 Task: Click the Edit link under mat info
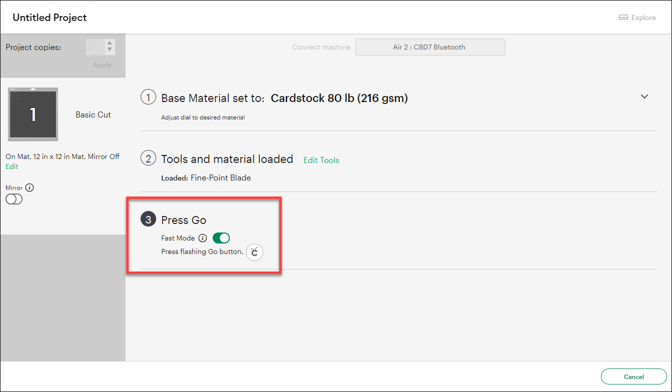(12, 166)
